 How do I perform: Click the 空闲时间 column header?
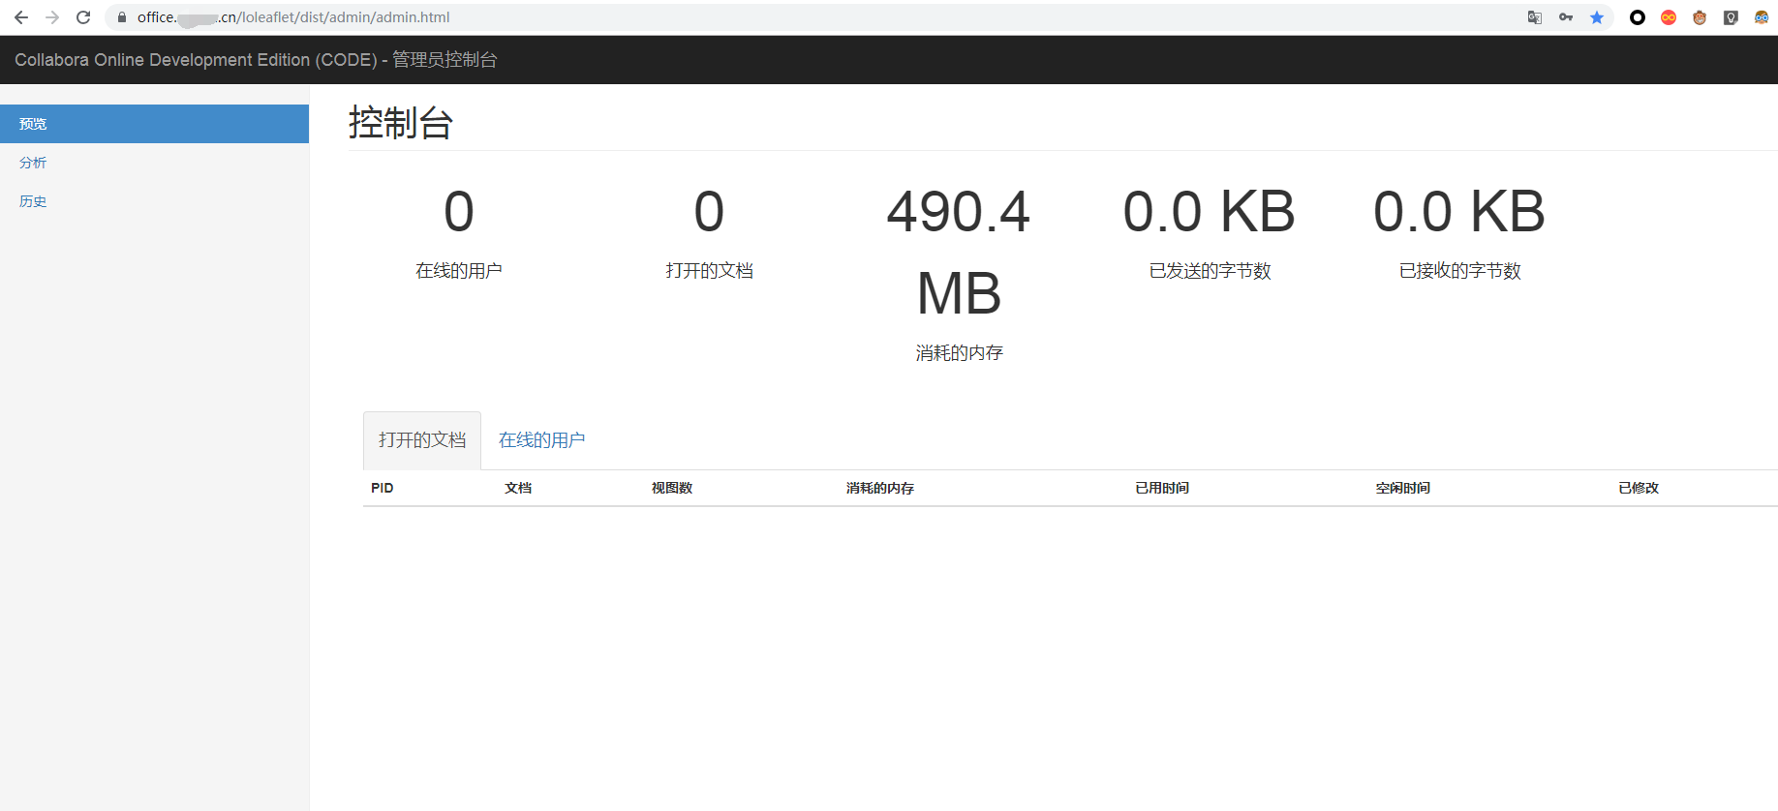coord(1403,488)
